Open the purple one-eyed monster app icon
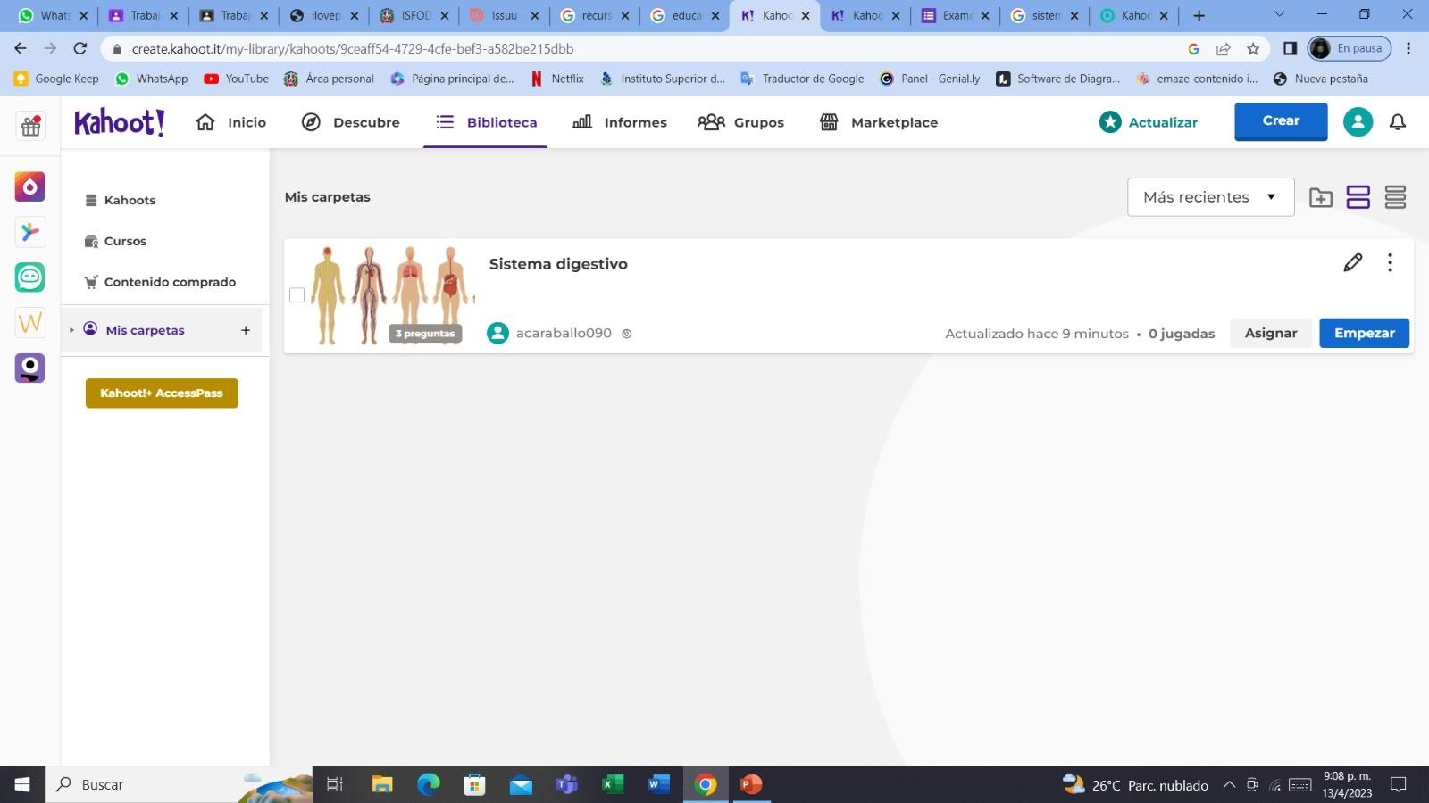 tap(29, 368)
